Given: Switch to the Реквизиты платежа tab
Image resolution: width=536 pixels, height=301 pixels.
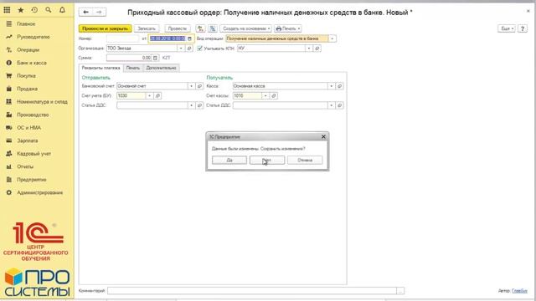Looking at the screenshot, I should click(100, 68).
